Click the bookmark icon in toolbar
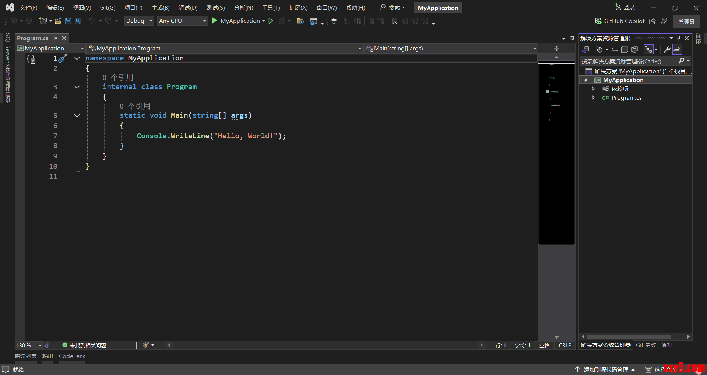The width and height of the screenshot is (707, 375). point(395,21)
